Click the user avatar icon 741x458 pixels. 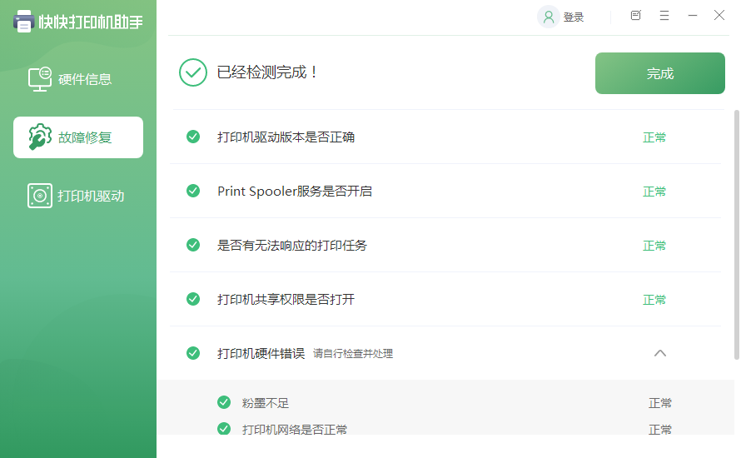pyautogui.click(x=548, y=17)
